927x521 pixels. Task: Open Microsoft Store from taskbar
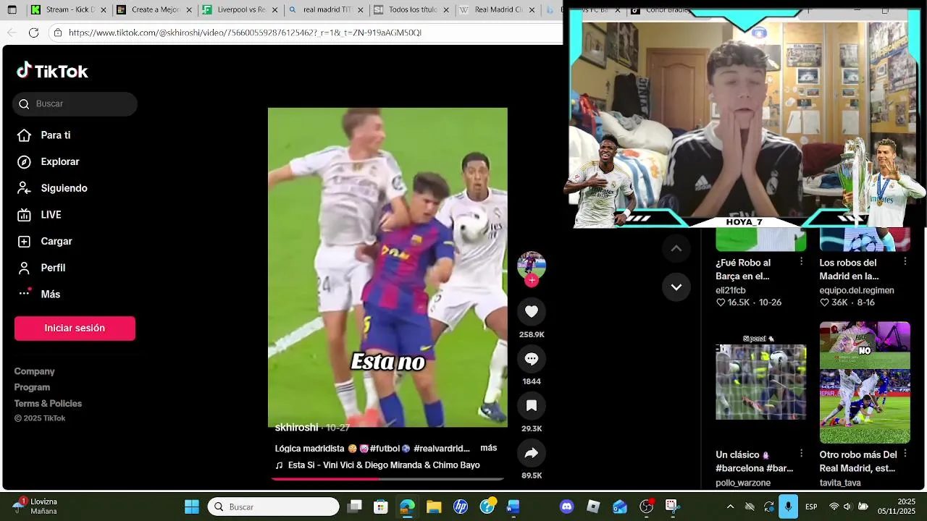pos(380,507)
